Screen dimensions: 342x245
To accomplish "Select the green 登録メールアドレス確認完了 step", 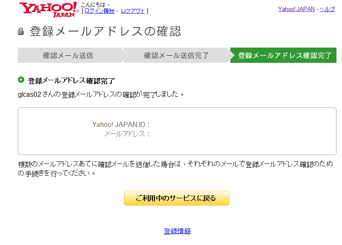I will point(285,55).
